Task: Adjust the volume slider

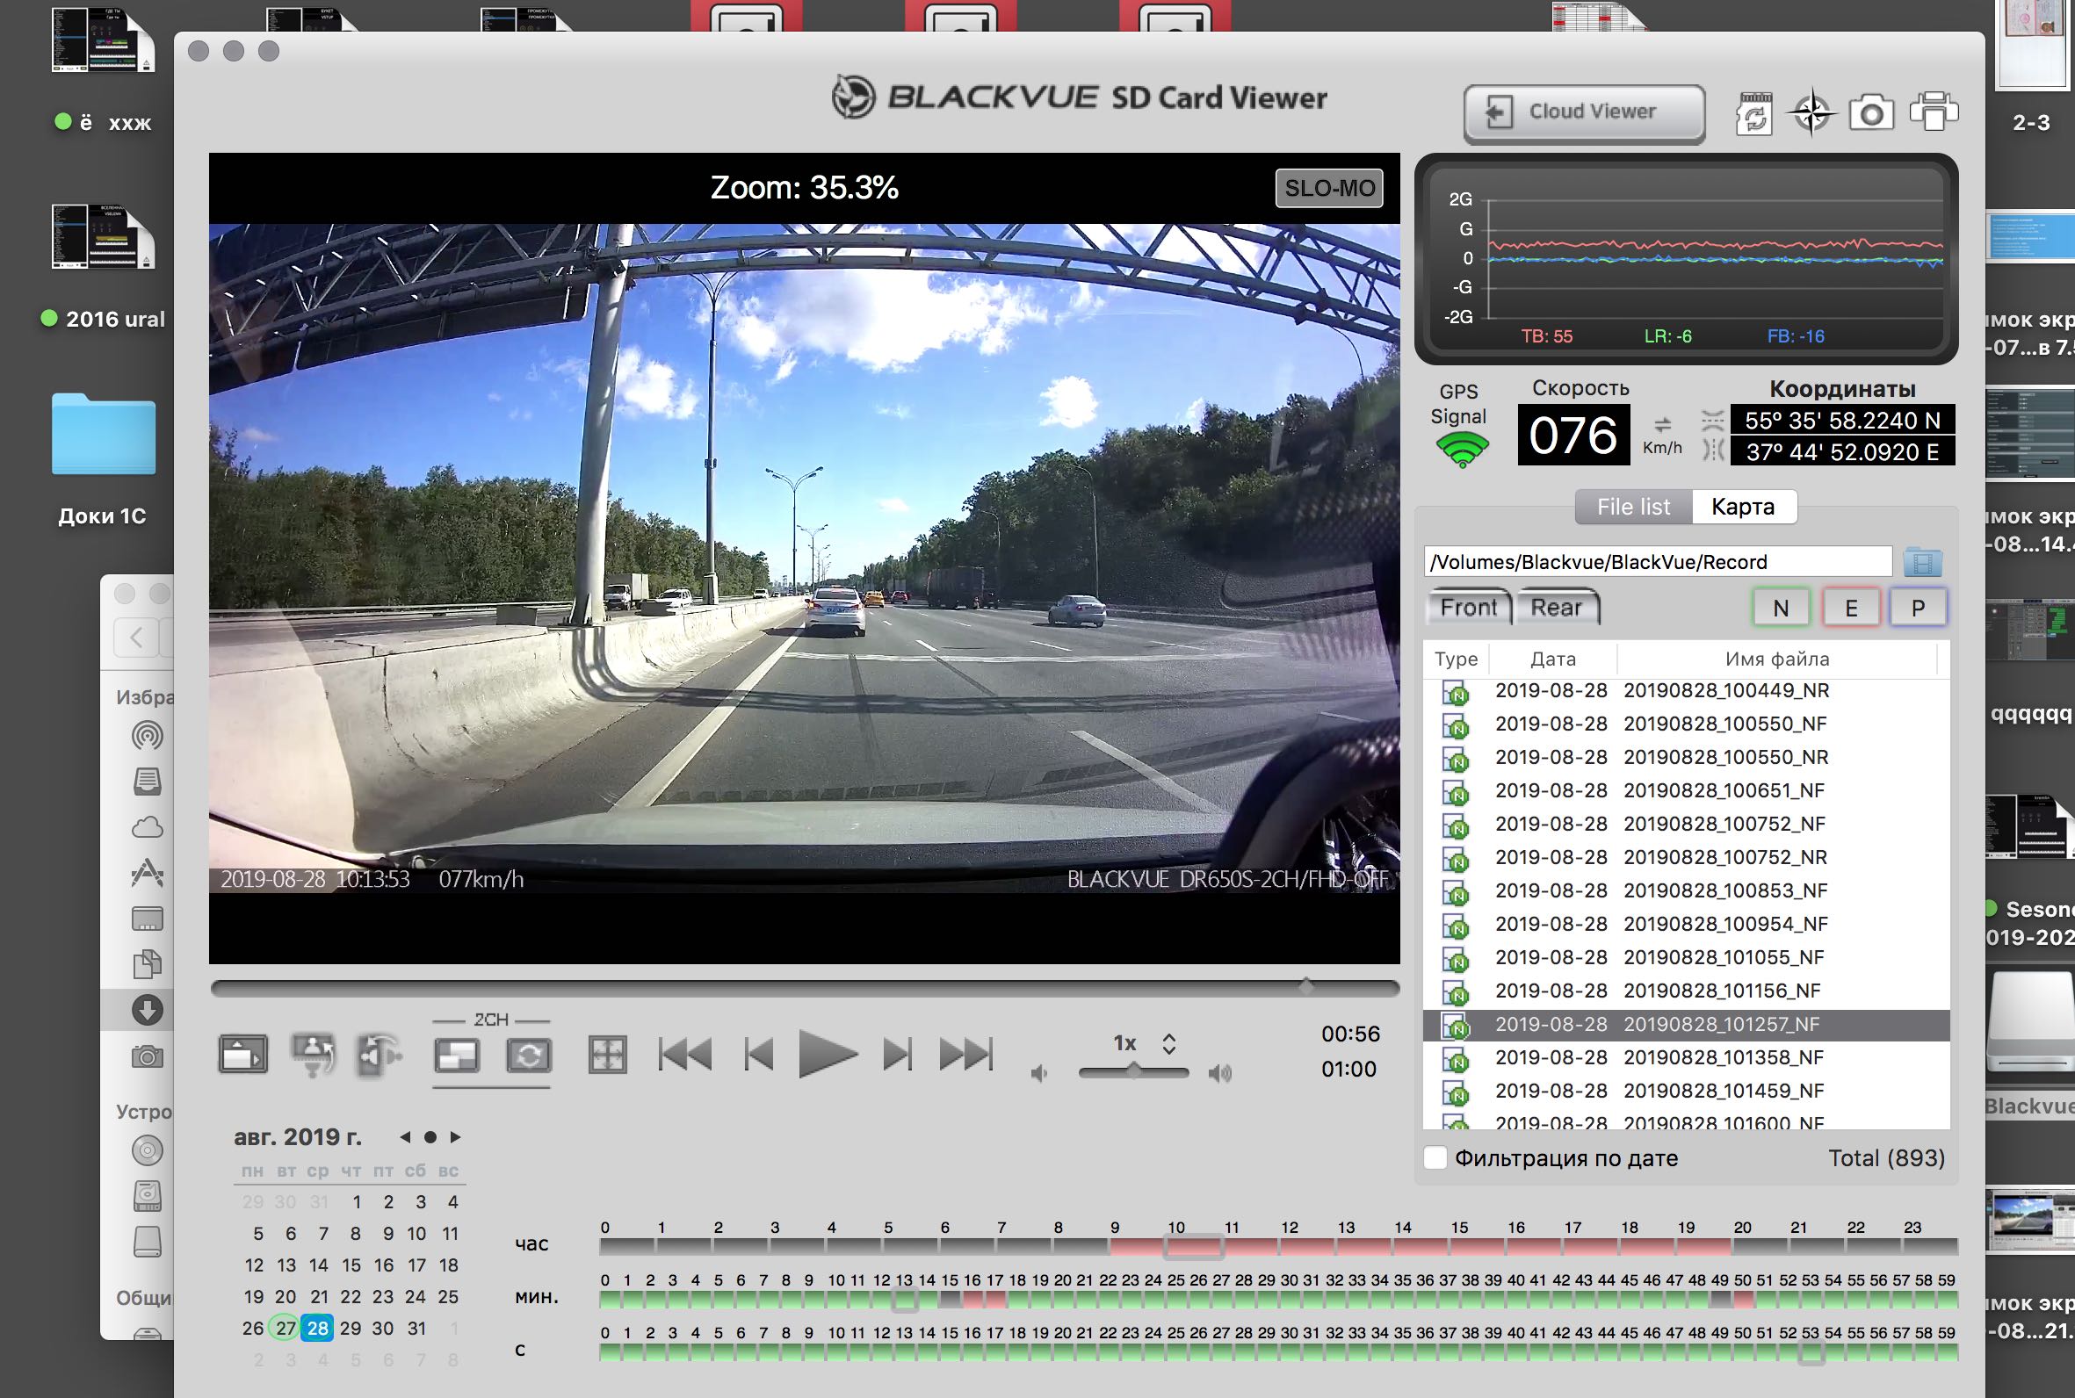Action: 1133,1071
